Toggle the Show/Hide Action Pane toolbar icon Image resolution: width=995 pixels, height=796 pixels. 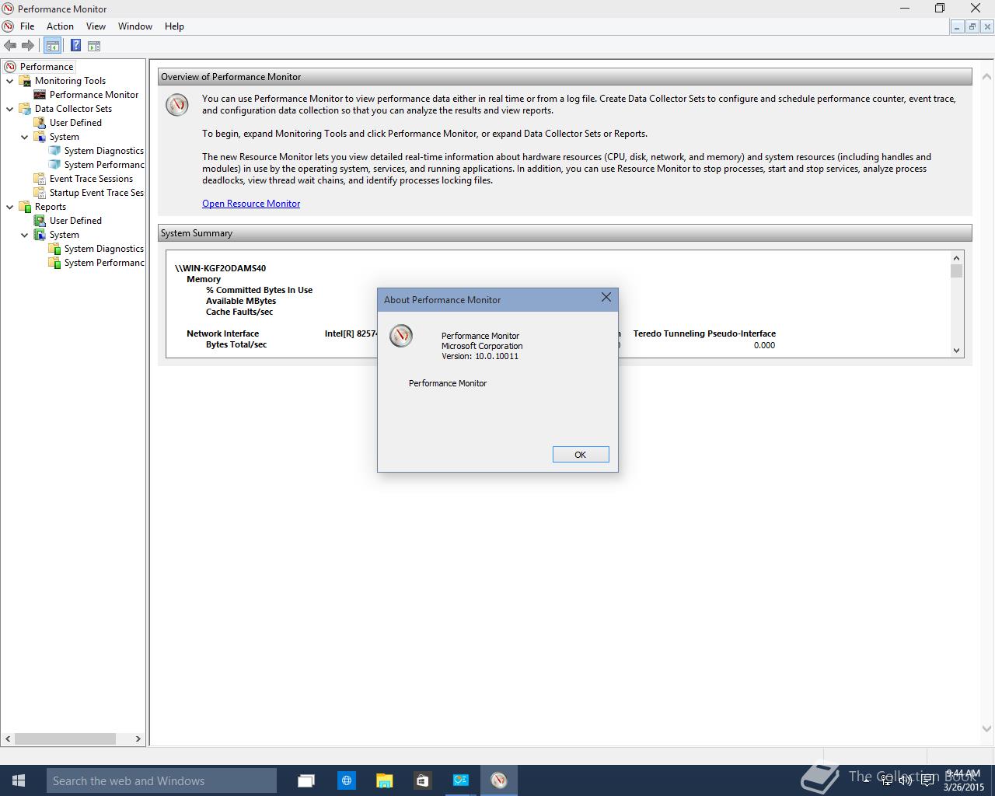tap(93, 46)
